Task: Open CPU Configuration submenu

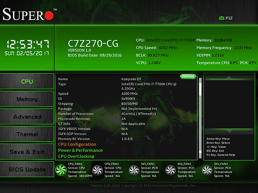Action: pos(77,144)
